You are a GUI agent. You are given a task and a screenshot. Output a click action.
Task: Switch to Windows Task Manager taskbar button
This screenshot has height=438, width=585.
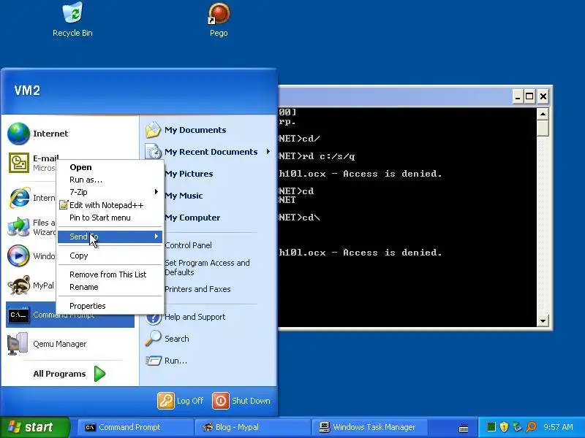pos(369,427)
